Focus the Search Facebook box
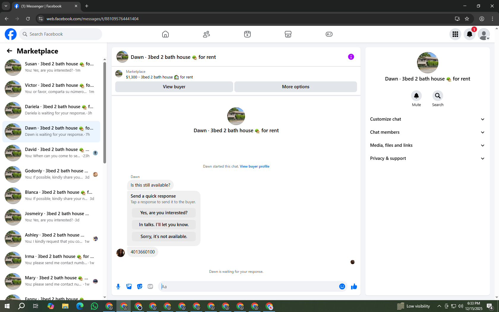Image resolution: width=499 pixels, height=312 pixels. (x=61, y=34)
